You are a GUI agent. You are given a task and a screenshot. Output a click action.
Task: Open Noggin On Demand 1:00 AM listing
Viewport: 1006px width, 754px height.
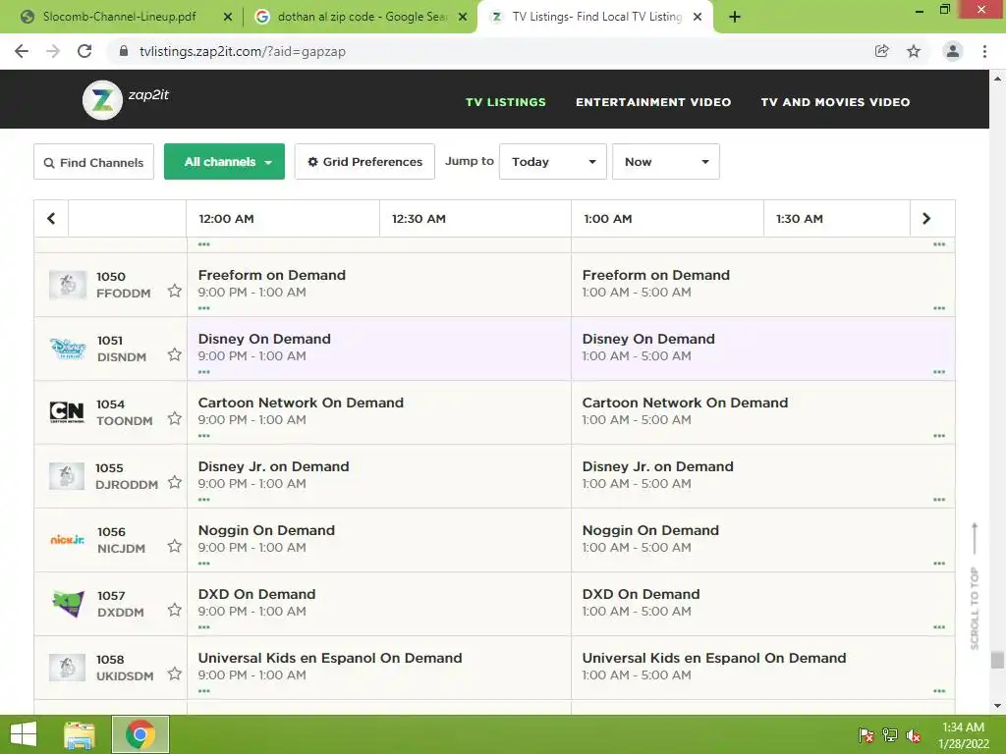click(x=762, y=540)
